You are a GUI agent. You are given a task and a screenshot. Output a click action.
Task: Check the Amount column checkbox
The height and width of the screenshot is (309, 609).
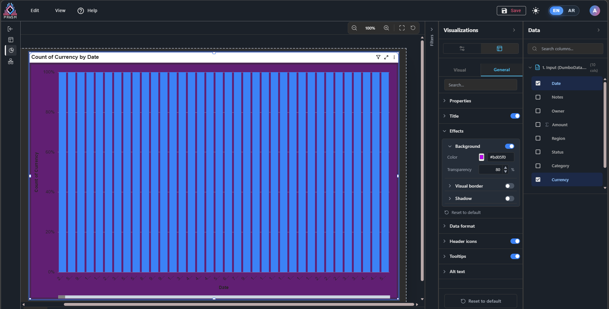coord(538,125)
